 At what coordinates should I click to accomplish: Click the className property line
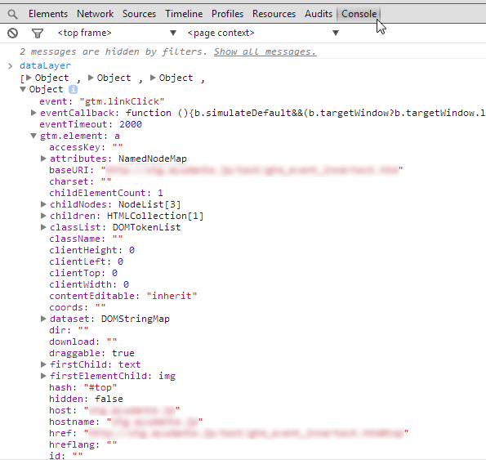[x=86, y=239]
